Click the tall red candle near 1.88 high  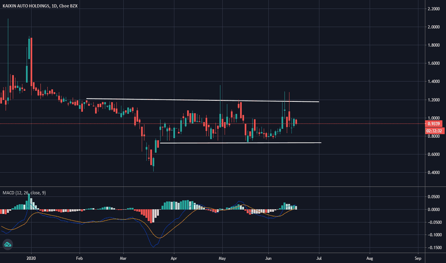point(31,62)
